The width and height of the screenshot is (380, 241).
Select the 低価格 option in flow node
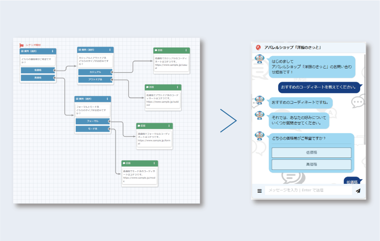coord(38,70)
